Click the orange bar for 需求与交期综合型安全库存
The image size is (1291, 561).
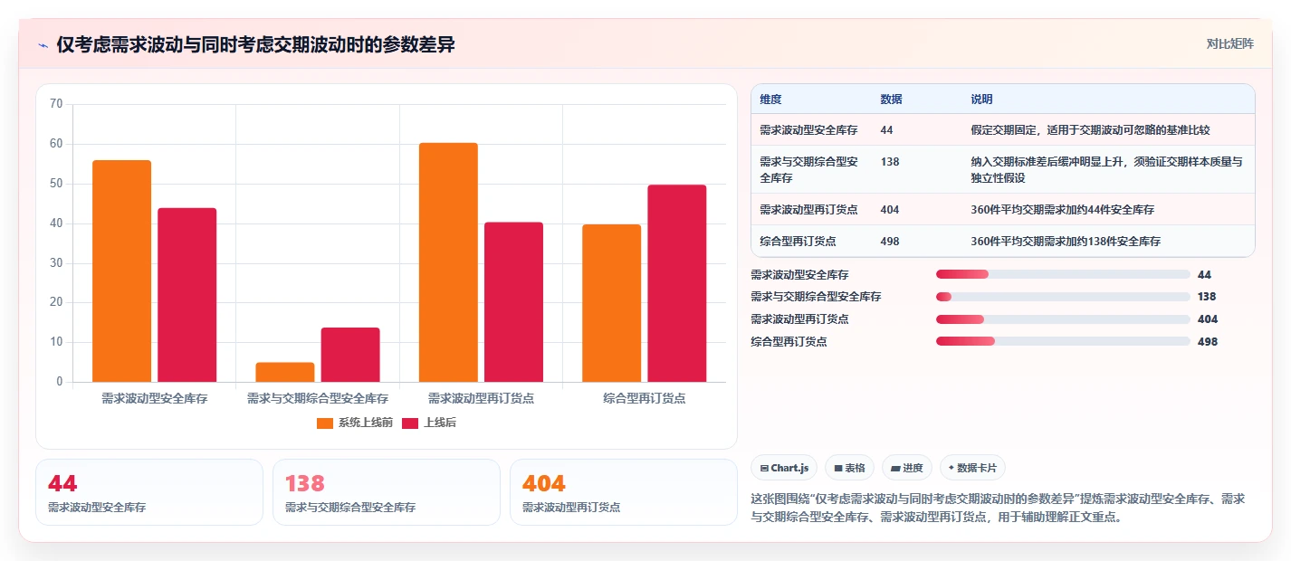tap(285, 372)
